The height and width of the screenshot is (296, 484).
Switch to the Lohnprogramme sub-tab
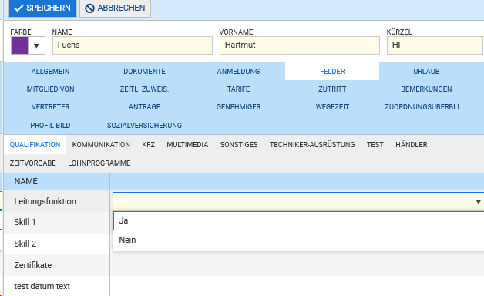click(99, 163)
